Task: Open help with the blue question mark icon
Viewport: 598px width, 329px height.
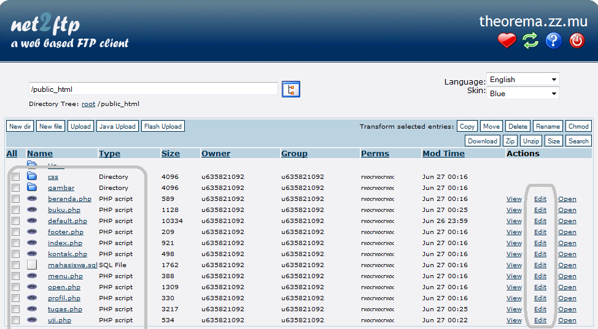Action: click(554, 40)
